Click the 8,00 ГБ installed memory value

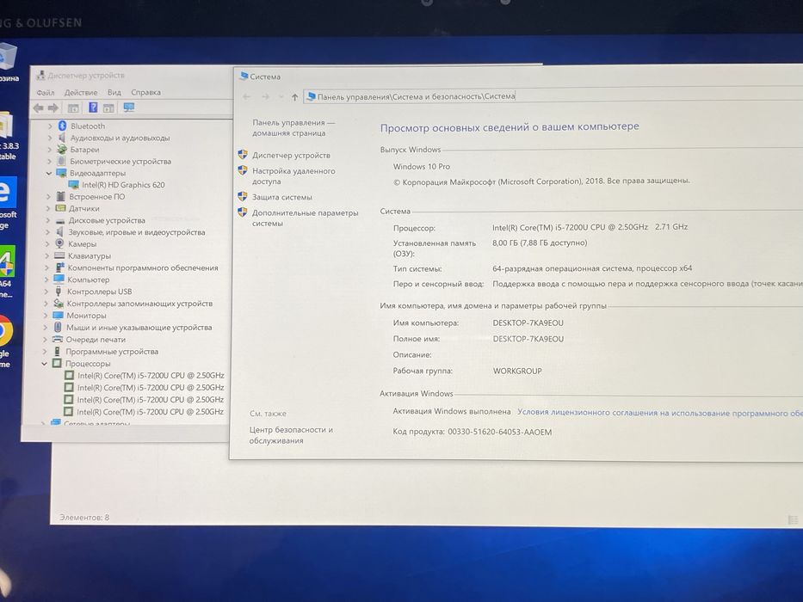coord(540,243)
